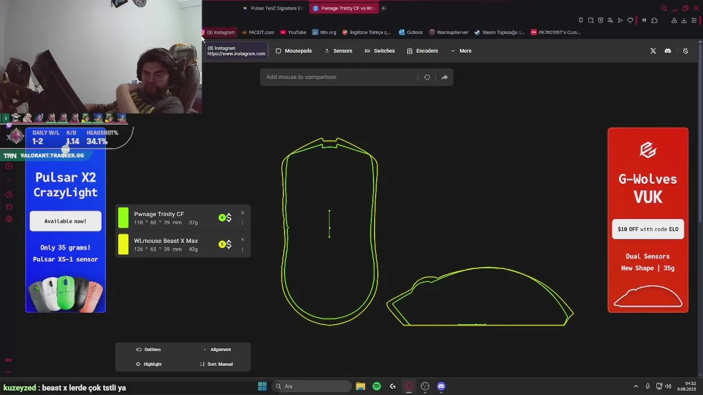Add page to favorites with heart icon
This screenshot has width=703, height=395.
(x=630, y=21)
